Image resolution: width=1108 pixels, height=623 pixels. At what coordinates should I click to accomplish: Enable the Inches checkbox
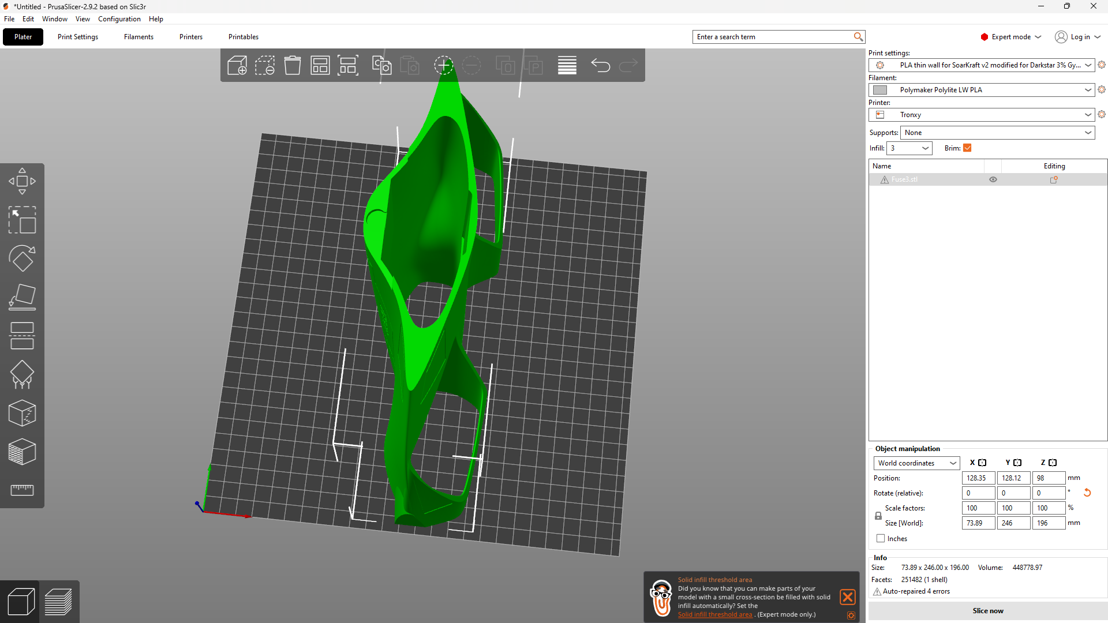coord(881,538)
